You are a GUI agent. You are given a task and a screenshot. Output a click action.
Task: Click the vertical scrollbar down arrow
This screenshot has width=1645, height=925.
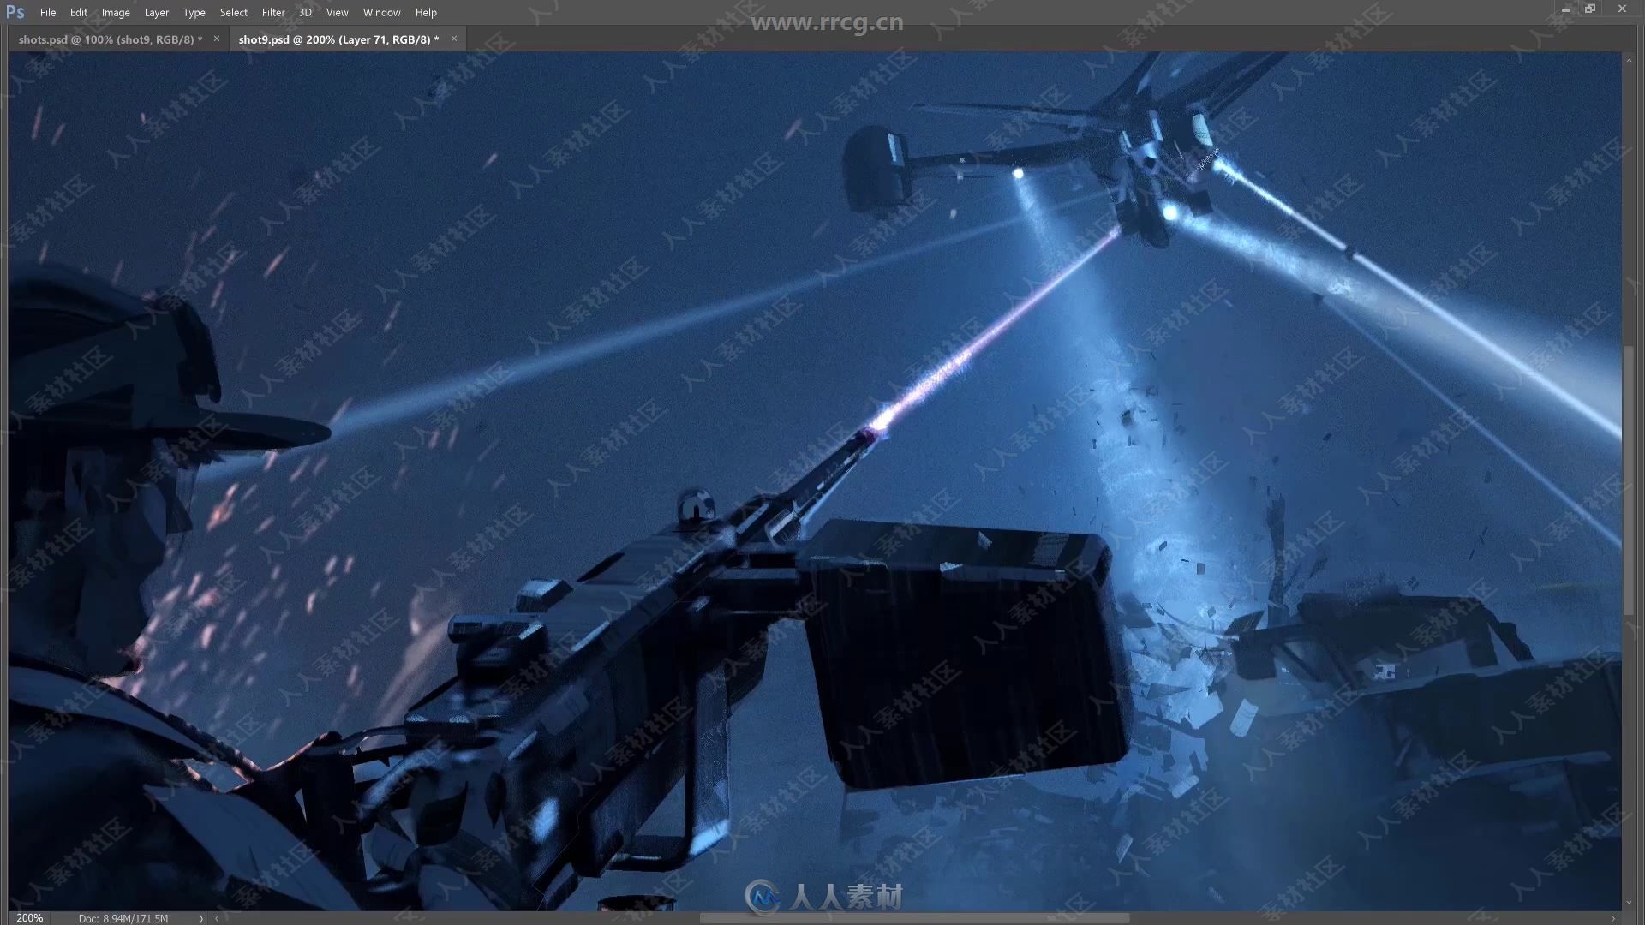point(1629,903)
